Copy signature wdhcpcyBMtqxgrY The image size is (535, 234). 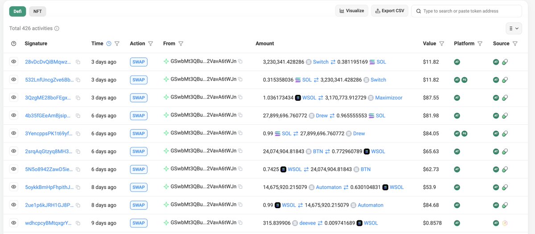(x=78, y=223)
